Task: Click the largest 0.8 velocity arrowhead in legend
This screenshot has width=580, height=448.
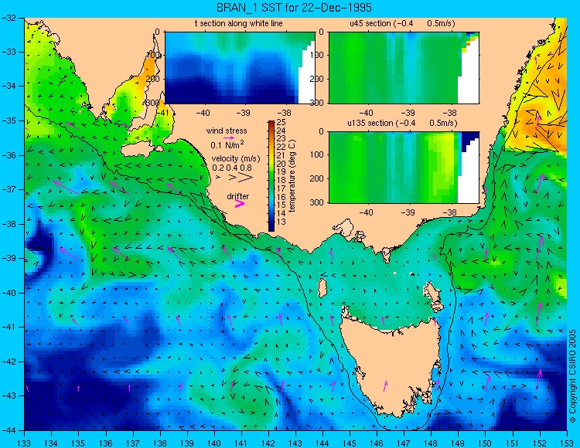Action: [x=246, y=178]
